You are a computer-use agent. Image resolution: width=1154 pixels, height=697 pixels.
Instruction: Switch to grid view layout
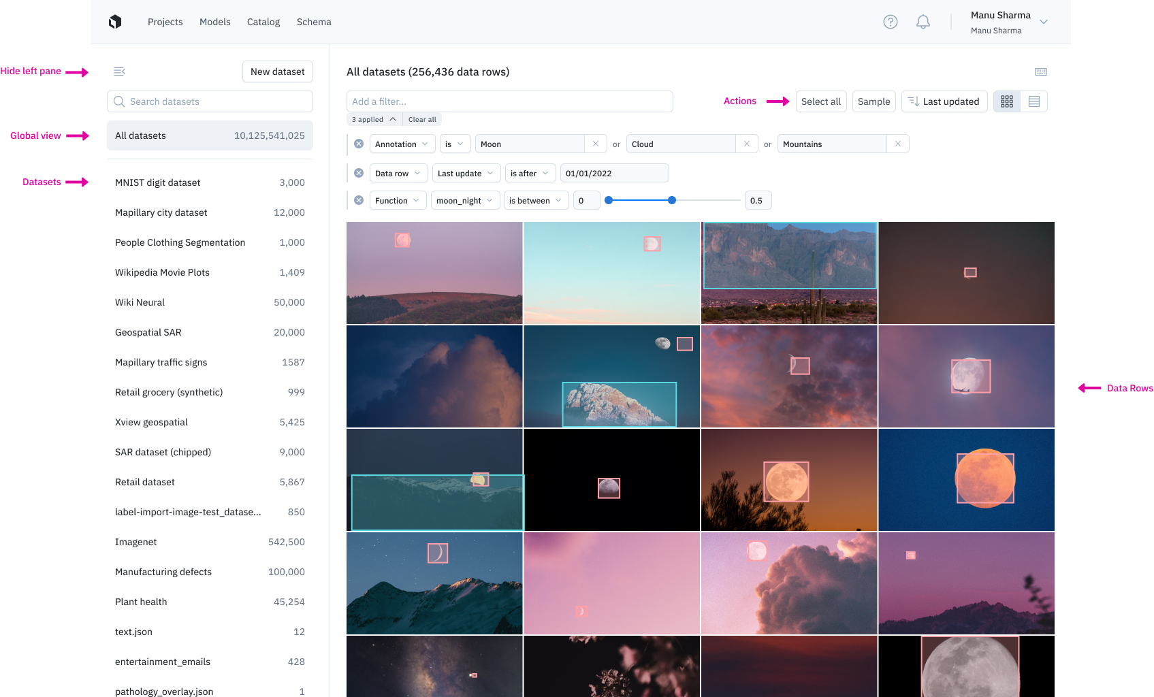click(1007, 101)
